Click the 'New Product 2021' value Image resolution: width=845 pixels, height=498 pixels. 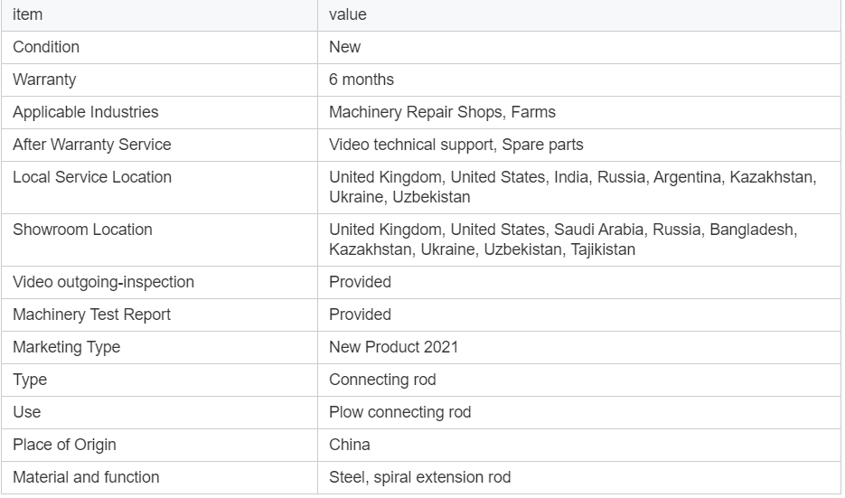click(x=394, y=347)
